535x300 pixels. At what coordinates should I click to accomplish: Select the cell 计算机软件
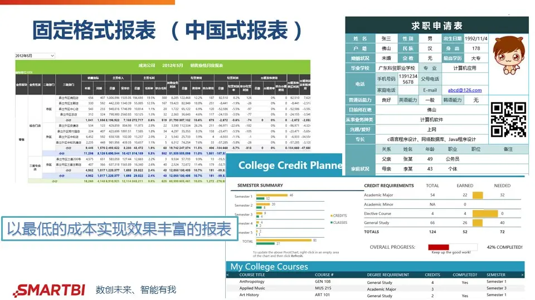click(431, 120)
